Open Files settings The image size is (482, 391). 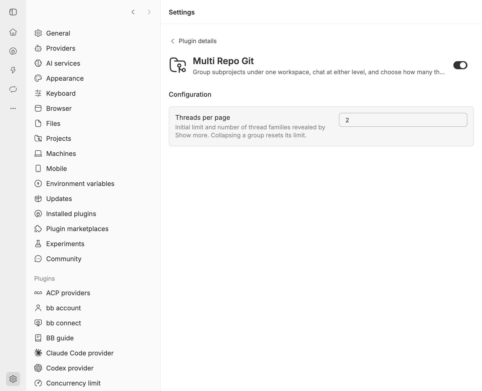coord(93,123)
